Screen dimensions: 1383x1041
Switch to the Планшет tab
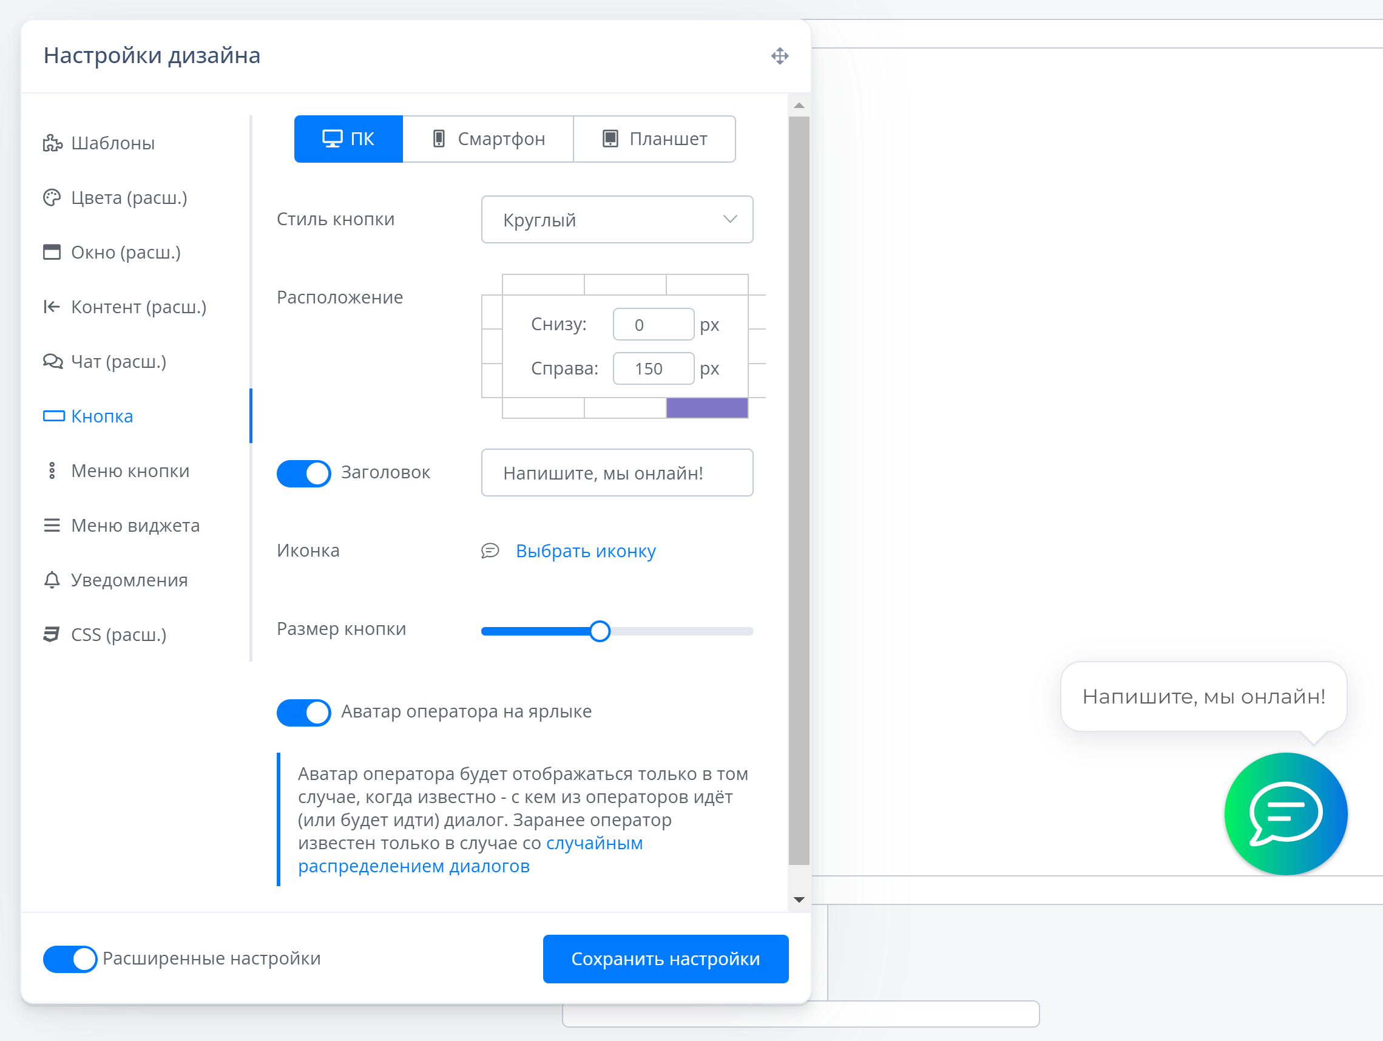click(x=654, y=139)
